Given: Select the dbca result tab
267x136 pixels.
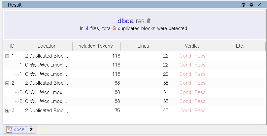Looking at the screenshot, I should pos(20,129).
